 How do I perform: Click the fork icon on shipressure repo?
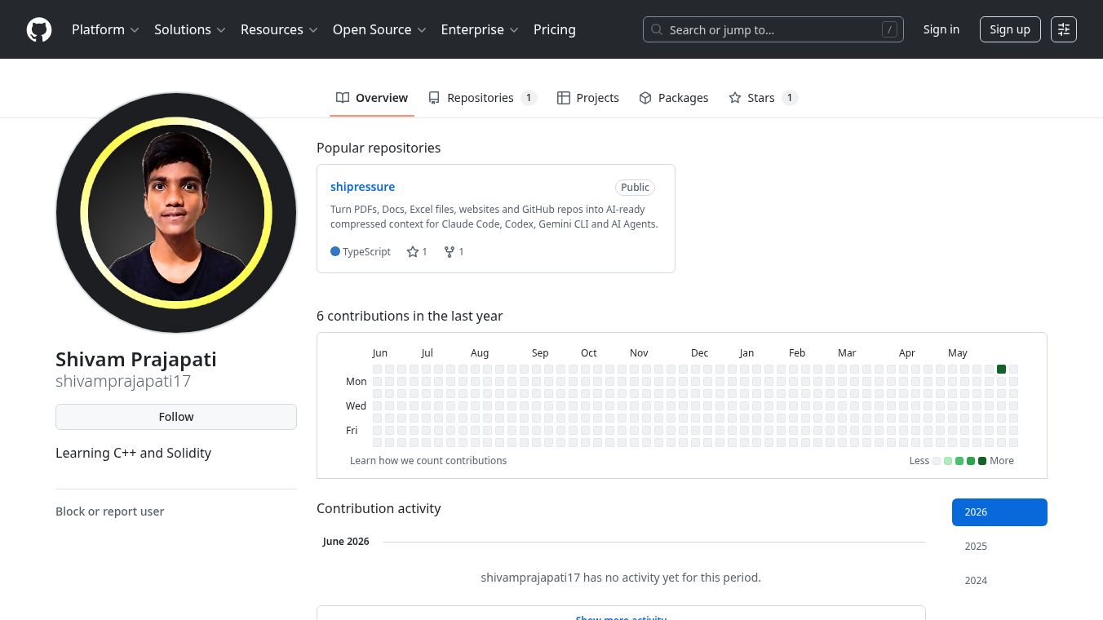pyautogui.click(x=449, y=252)
